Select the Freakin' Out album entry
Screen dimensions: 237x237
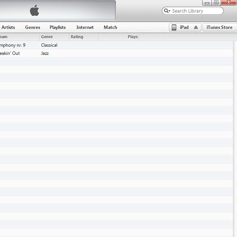point(10,53)
